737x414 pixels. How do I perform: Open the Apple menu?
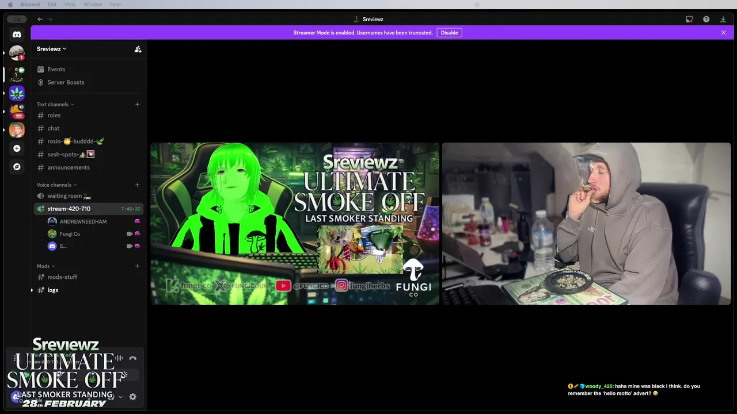(10, 5)
